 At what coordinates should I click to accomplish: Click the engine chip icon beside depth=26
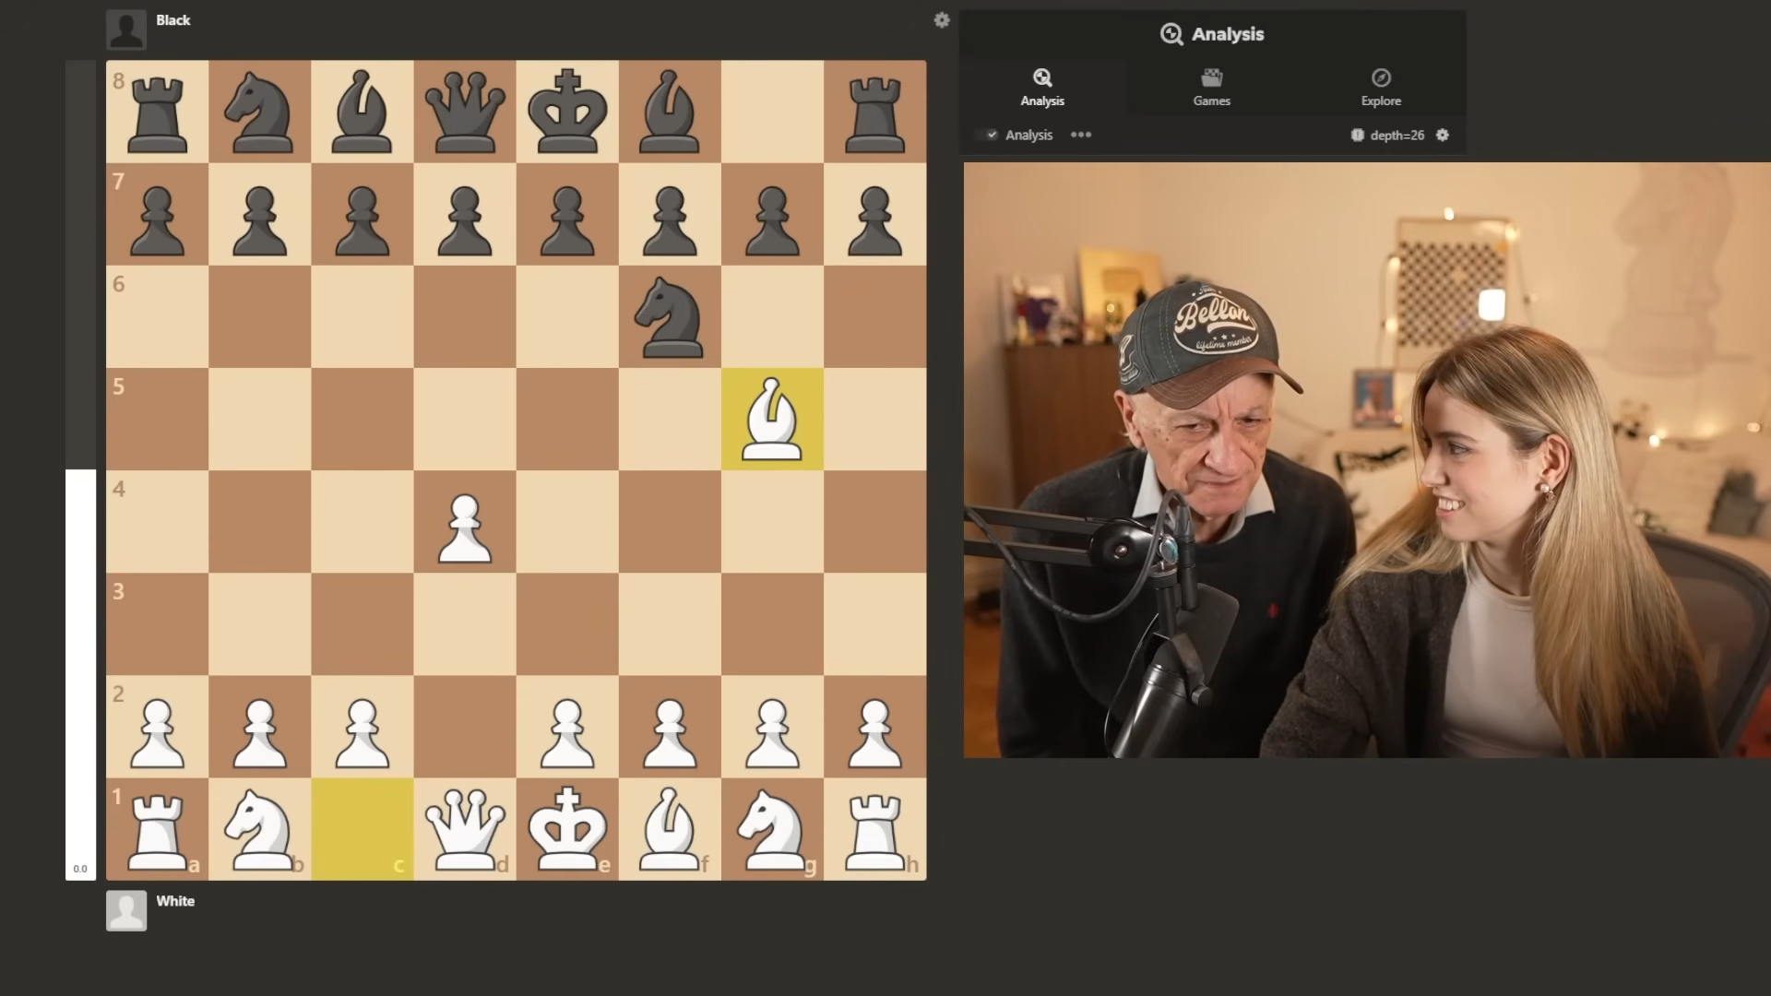(1356, 135)
